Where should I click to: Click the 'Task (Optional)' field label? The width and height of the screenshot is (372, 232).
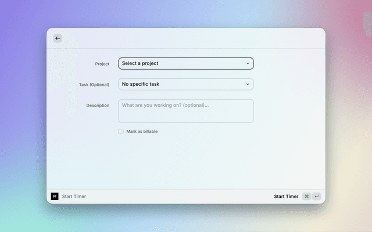94,85
